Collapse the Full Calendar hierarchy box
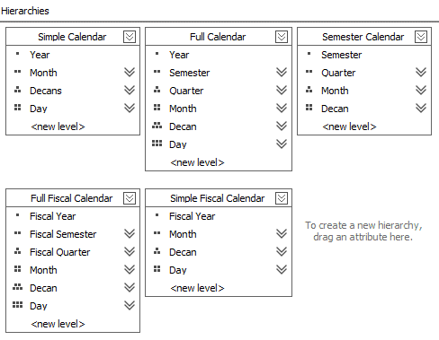439x340 pixels. (282, 37)
